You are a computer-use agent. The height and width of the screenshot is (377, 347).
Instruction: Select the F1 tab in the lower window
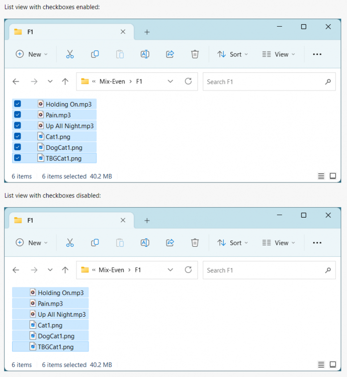(65, 220)
